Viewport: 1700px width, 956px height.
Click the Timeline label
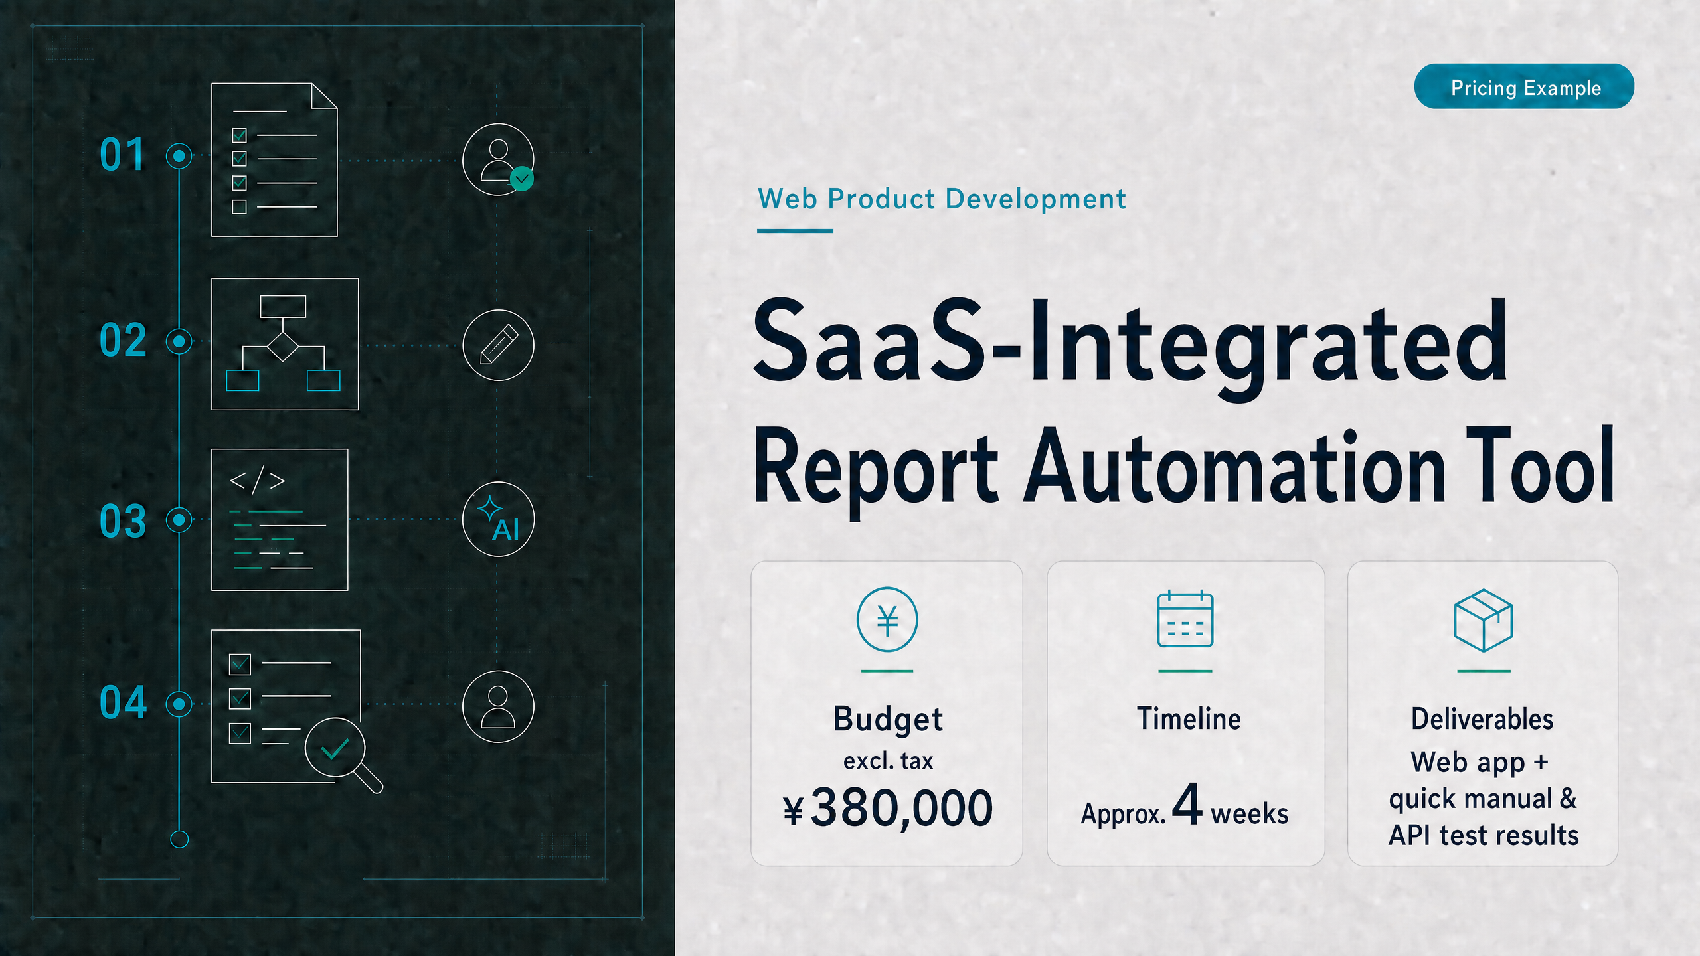pyautogui.click(x=1189, y=719)
